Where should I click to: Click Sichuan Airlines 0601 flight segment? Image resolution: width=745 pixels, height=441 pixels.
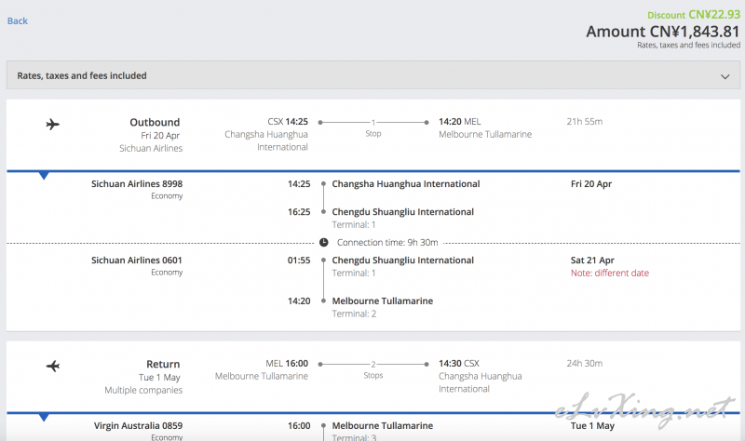(137, 261)
